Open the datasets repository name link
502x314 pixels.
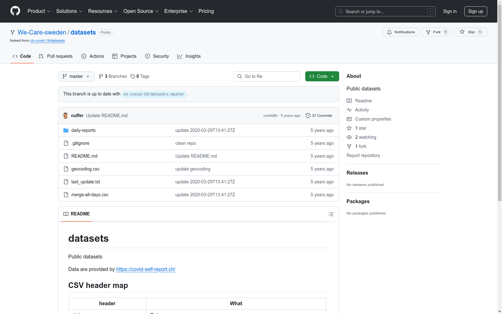coord(83,32)
